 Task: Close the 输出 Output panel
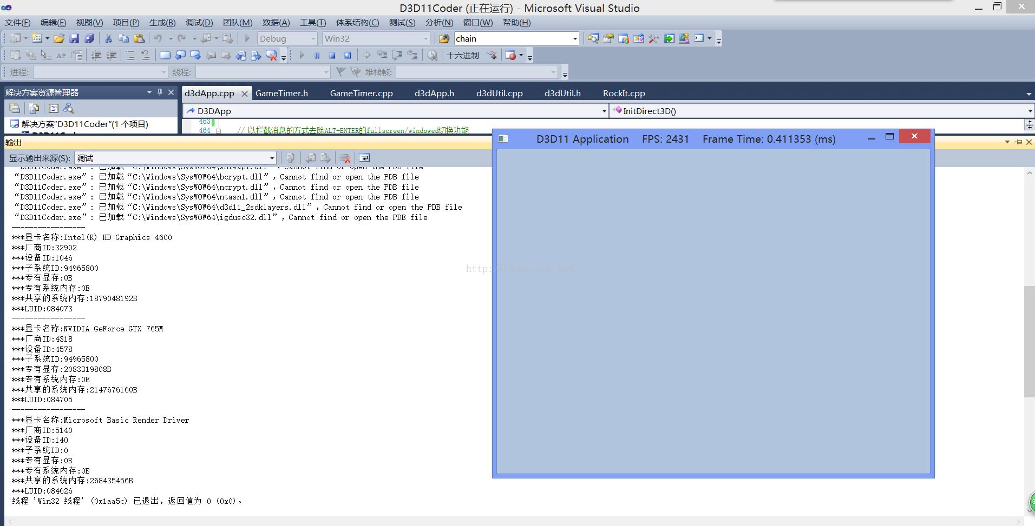coord(1029,142)
